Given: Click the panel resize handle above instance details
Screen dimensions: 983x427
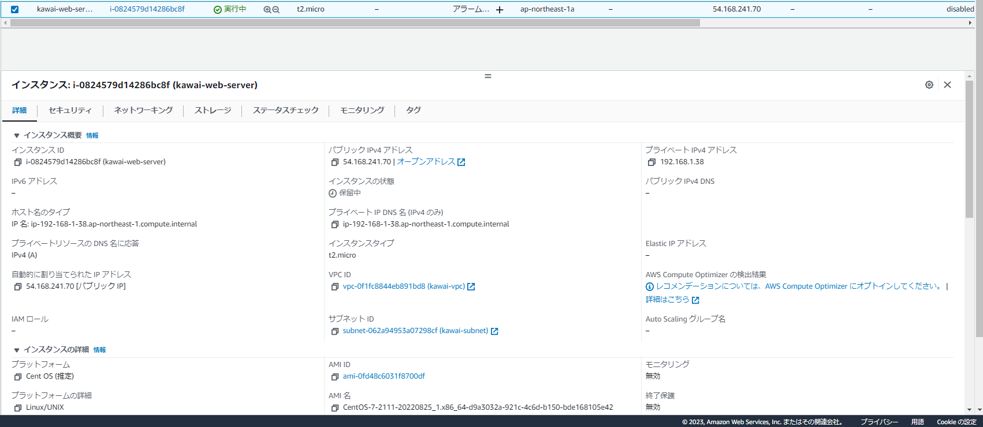Looking at the screenshot, I should (488, 76).
